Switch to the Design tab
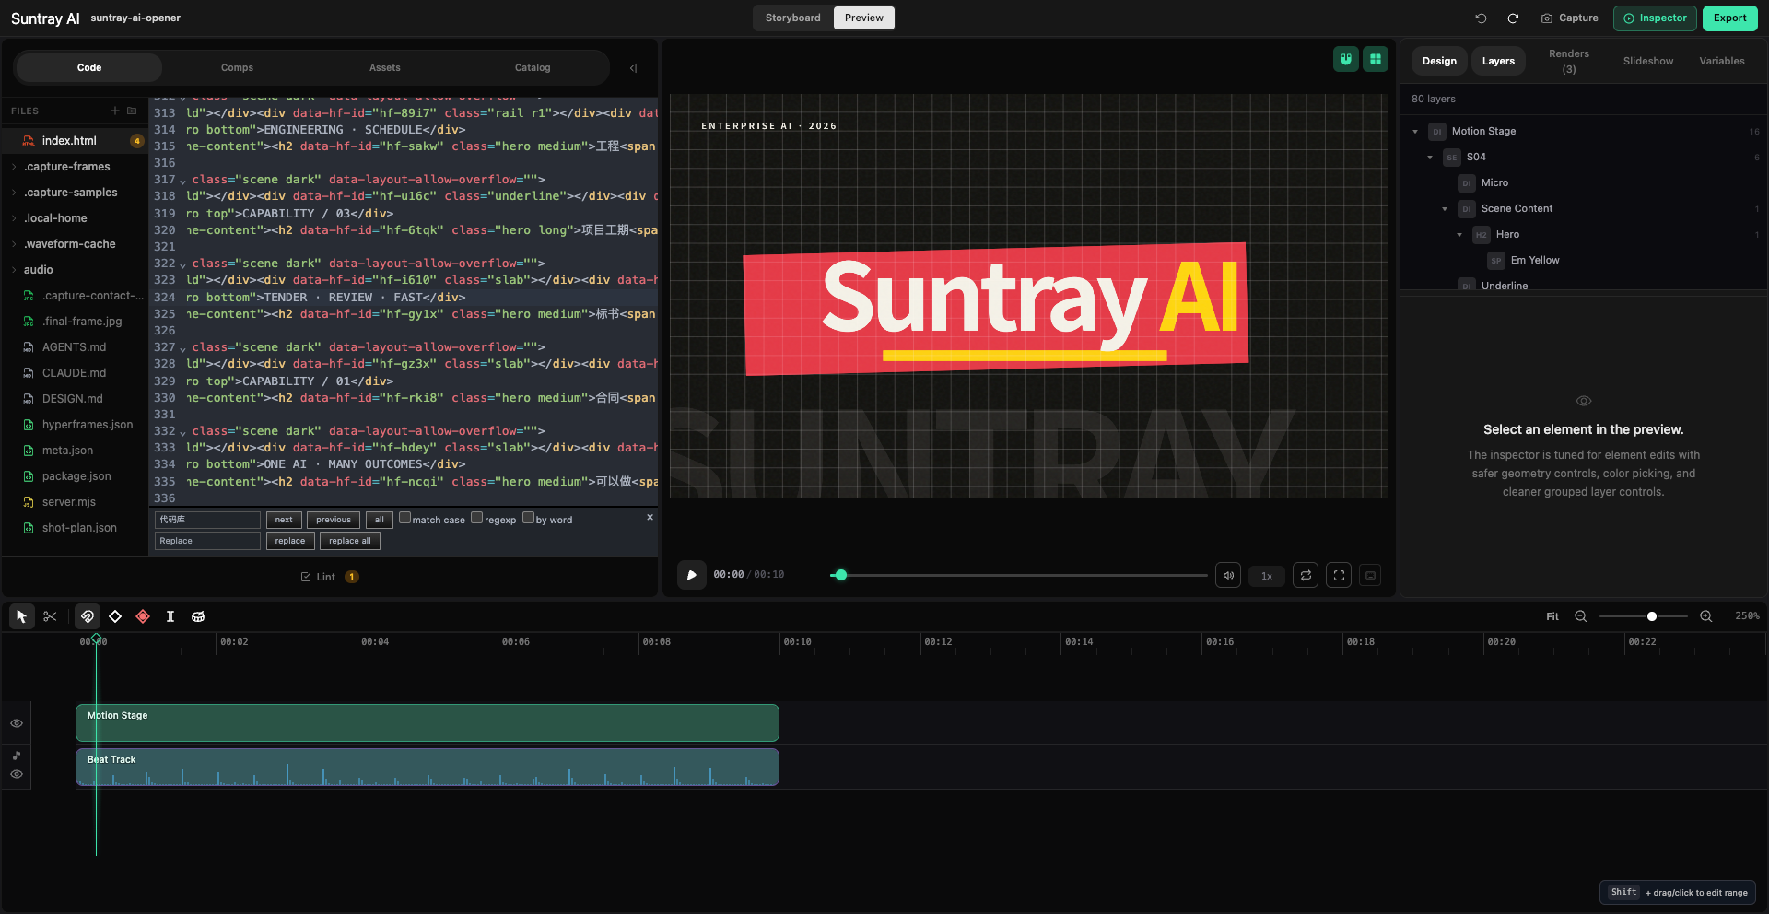The height and width of the screenshot is (914, 1769). pyautogui.click(x=1439, y=62)
